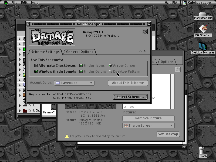Viewport: 216px width, 162px height.
Task: Switch to General Options tab
Action: click(x=80, y=52)
